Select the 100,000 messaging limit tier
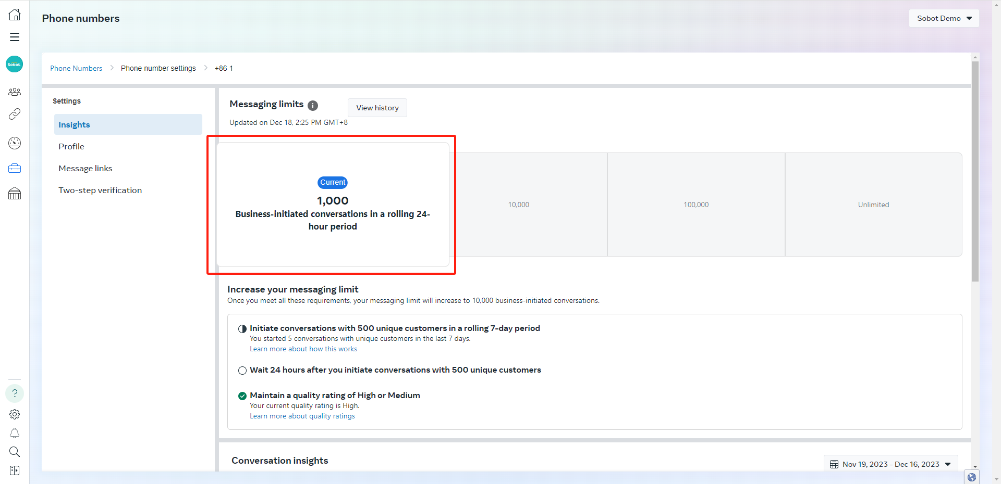Image resolution: width=1001 pixels, height=484 pixels. pos(696,205)
